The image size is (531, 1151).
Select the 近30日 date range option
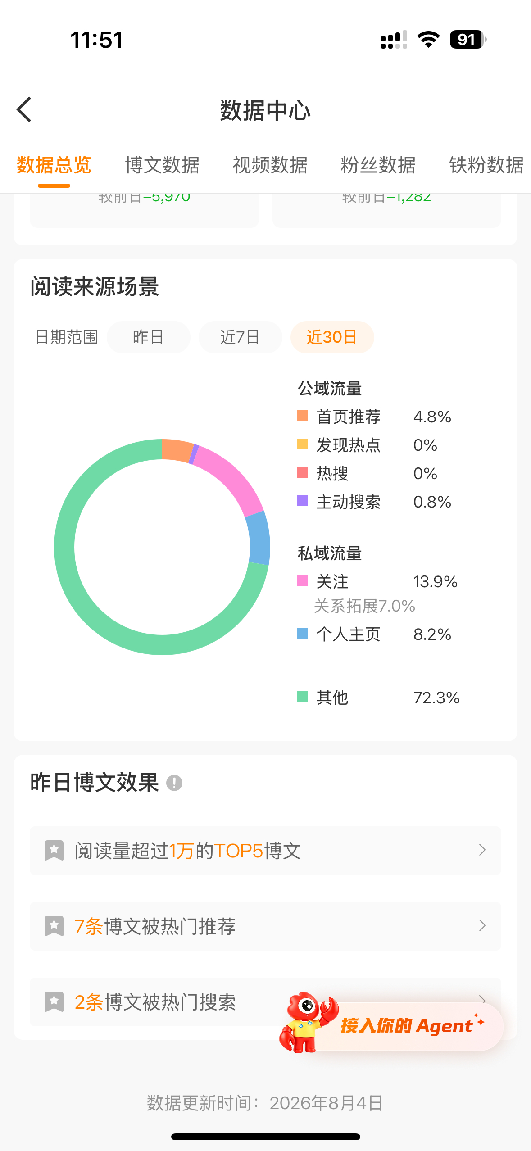coord(332,337)
